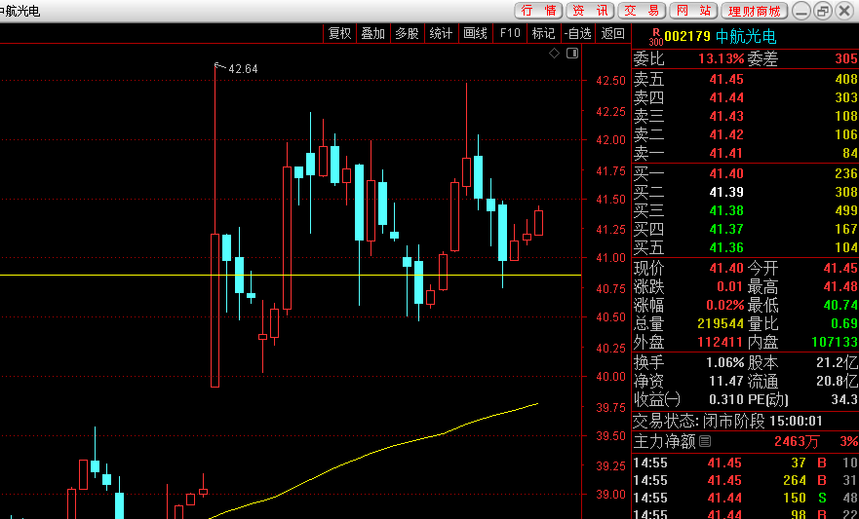Click the 外盘 112411 value
859x519 pixels.
721,343
